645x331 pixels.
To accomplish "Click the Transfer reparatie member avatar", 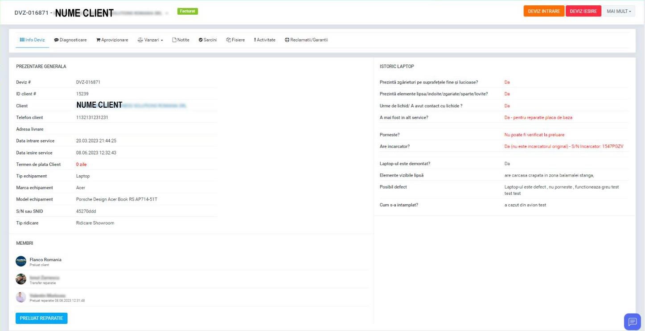I will [x=21, y=279].
